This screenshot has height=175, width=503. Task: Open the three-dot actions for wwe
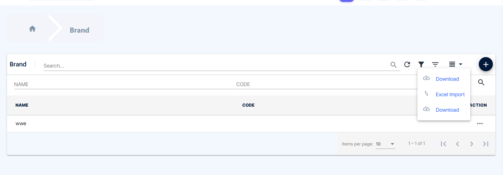pyautogui.click(x=480, y=124)
